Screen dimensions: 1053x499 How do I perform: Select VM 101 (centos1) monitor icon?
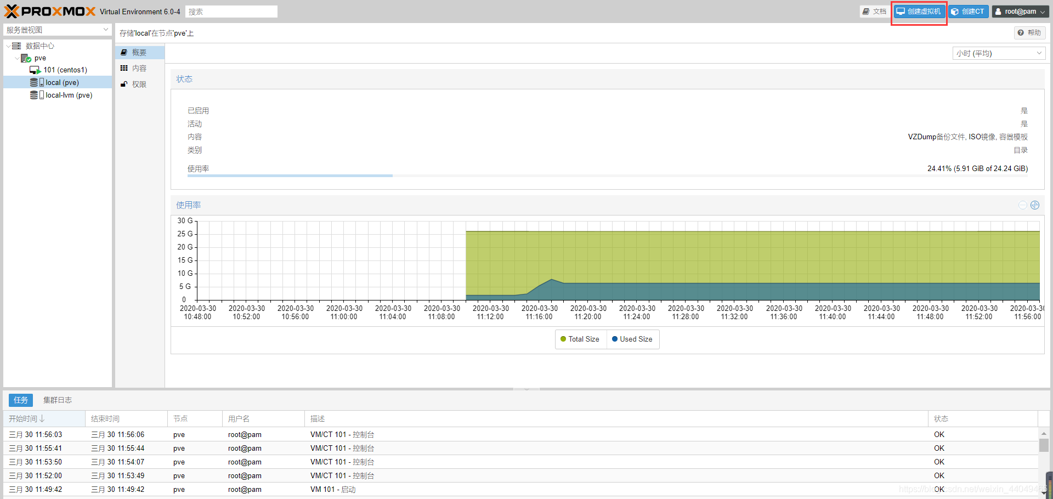point(35,70)
